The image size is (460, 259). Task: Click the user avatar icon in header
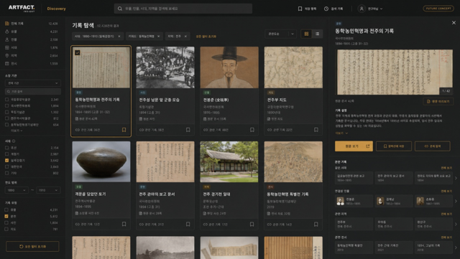pyautogui.click(x=362, y=9)
